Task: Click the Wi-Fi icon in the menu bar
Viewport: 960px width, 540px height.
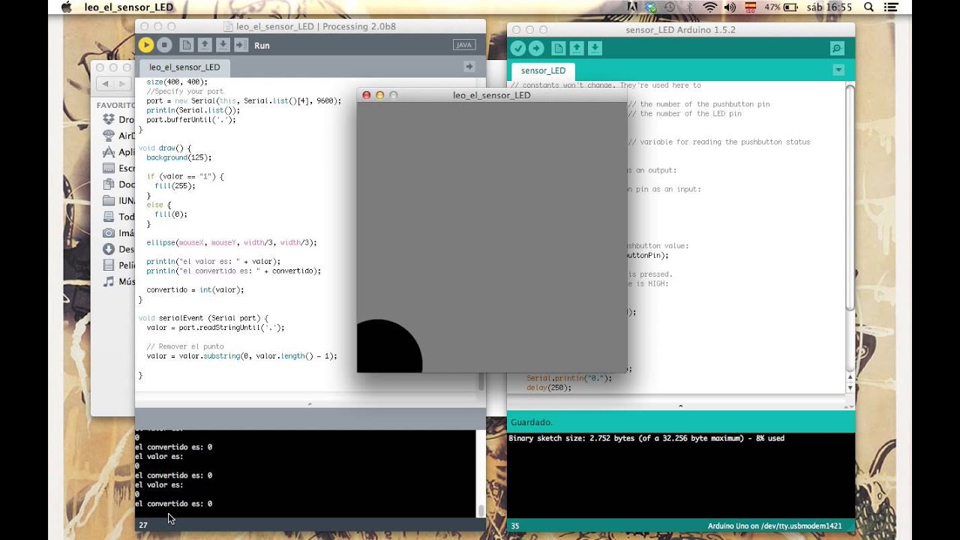Action: (710, 7)
